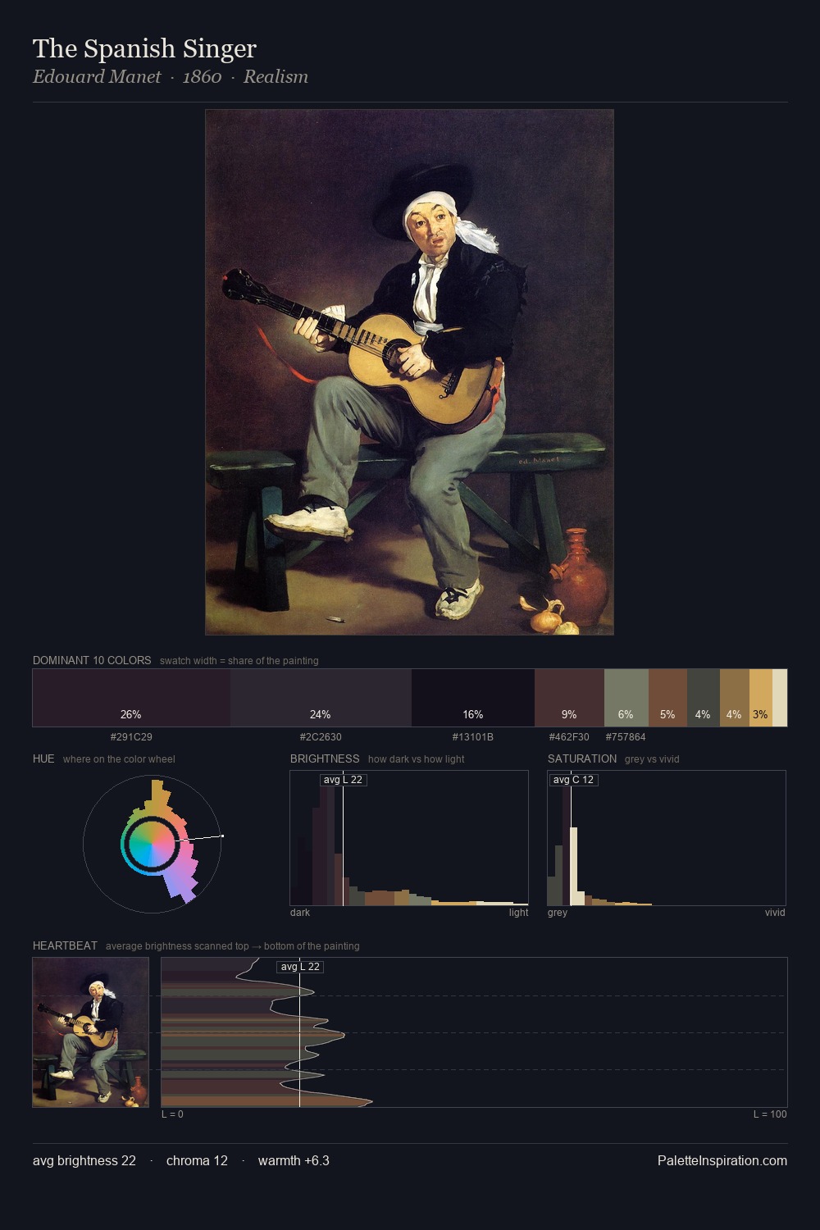Click the brightness histogram chart
Screen dimensions: 820x1230
click(409, 838)
